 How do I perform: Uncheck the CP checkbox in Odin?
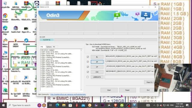coord(88,67)
